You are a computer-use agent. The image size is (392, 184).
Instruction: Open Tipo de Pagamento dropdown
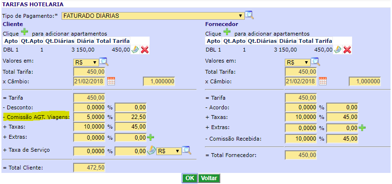(x=153, y=16)
